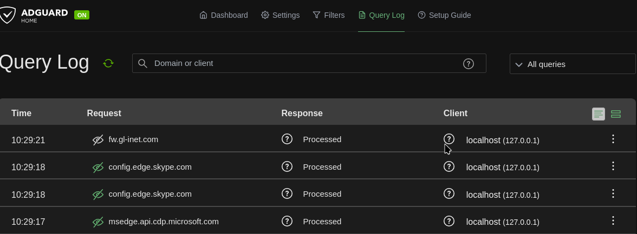637x234 pixels.
Task: Focus the Domain or client search field
Action: 309,63
